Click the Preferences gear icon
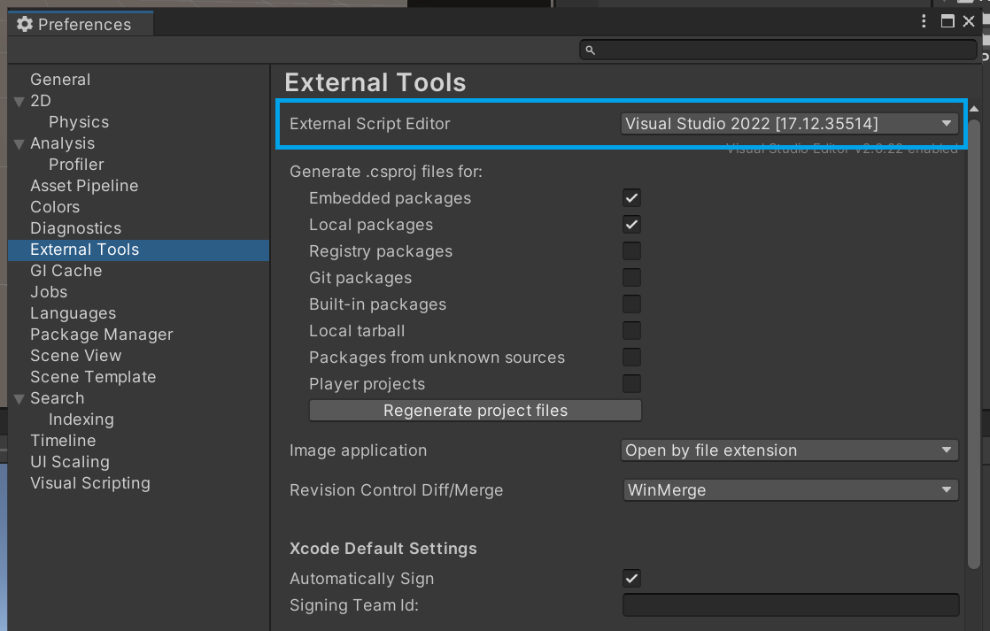Viewport: 990px width, 631px height. tap(25, 24)
